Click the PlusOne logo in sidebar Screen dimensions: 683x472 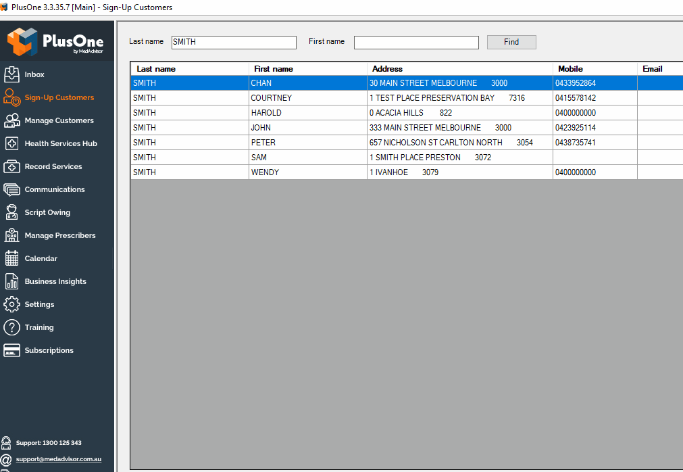(x=55, y=41)
